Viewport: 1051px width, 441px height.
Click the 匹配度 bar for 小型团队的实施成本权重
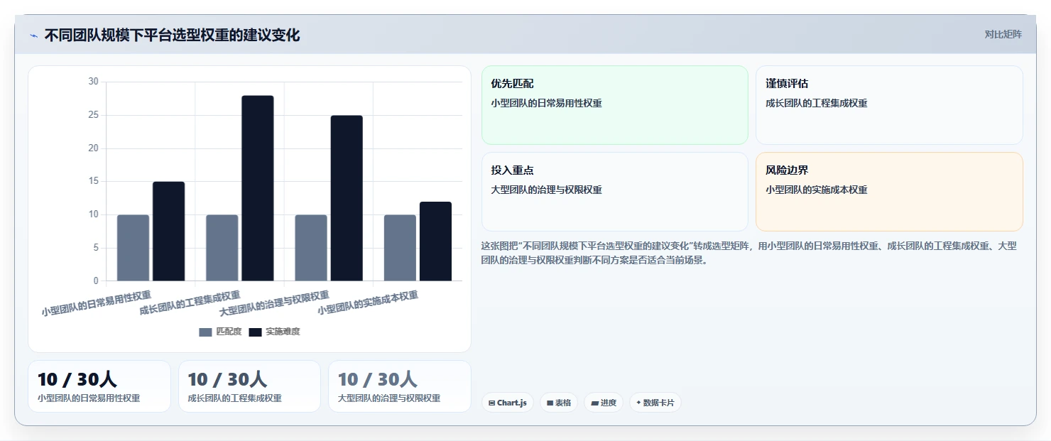pyautogui.click(x=400, y=248)
